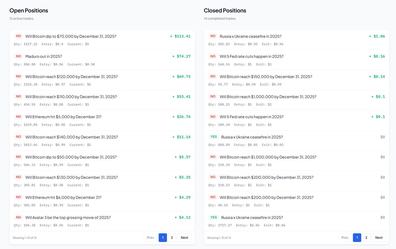Click 'Qty: 150.38' in Closed Positions
396x249 pixels.
219,165
